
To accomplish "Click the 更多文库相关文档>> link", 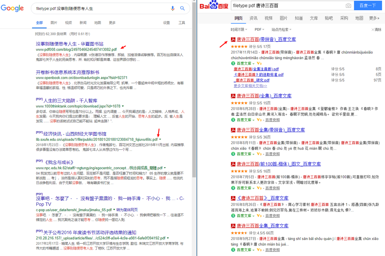I will click(250, 86).
